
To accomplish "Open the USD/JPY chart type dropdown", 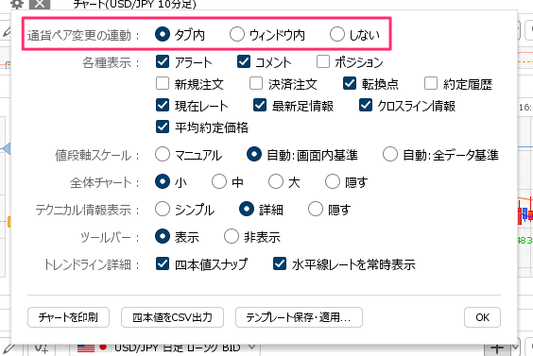I will click(x=164, y=348).
